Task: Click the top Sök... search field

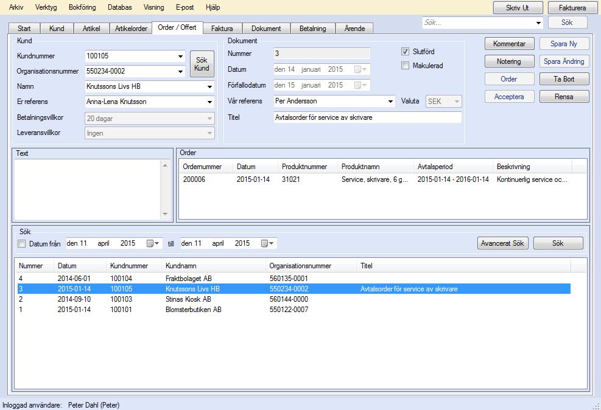Action: point(479,23)
